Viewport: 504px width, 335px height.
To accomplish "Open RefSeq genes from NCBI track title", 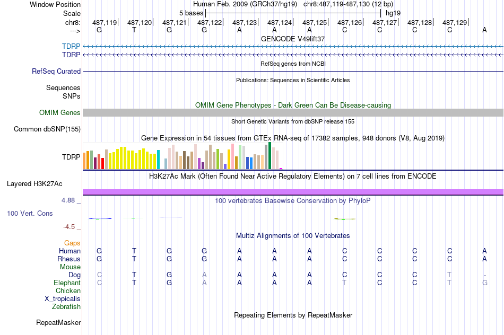I will [x=293, y=64].
